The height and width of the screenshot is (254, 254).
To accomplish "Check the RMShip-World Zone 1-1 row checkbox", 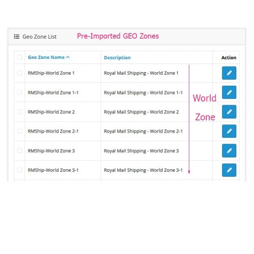I will (19, 92).
